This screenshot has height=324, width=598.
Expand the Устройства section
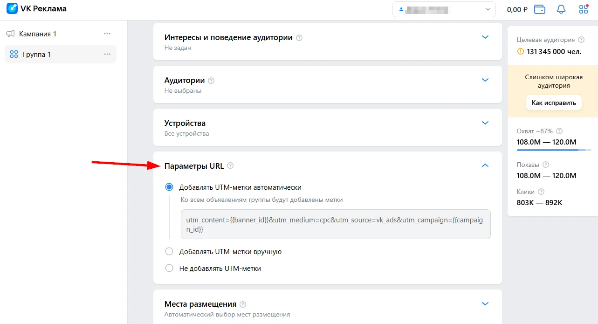[485, 123]
